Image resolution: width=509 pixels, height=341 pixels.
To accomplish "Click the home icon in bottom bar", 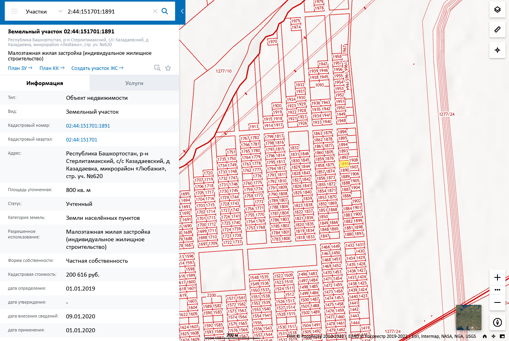I will click(485, 336).
